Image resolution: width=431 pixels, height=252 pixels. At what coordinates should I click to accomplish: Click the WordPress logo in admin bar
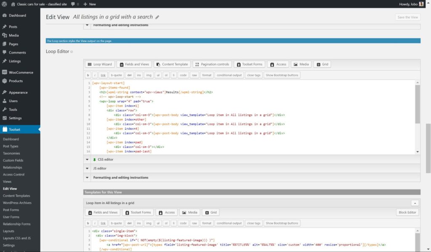tap(5, 4)
